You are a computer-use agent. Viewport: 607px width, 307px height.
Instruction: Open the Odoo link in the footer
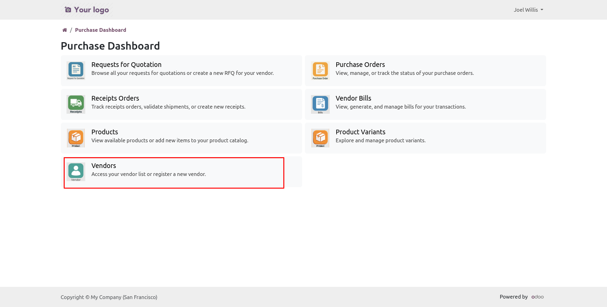[x=537, y=297]
